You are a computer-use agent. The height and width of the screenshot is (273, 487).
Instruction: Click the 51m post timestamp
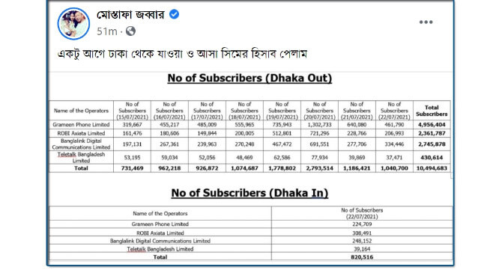click(x=107, y=31)
